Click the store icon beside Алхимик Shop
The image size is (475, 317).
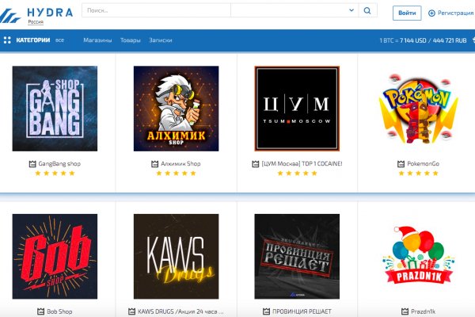tap(155, 164)
